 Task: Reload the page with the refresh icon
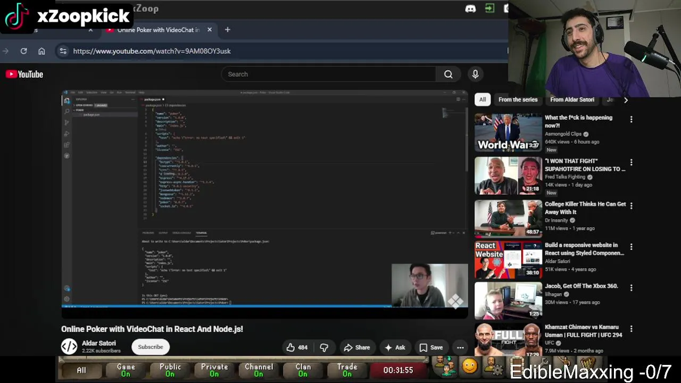click(x=23, y=51)
